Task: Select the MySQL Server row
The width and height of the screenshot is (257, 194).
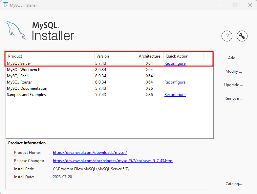Action: [x=110, y=63]
